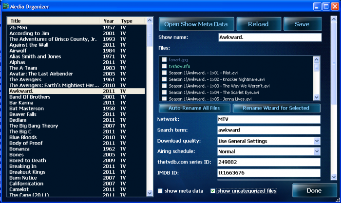The height and width of the screenshot is (203, 341).
Task: Select Burn Notice
Action: tap(77, 178)
